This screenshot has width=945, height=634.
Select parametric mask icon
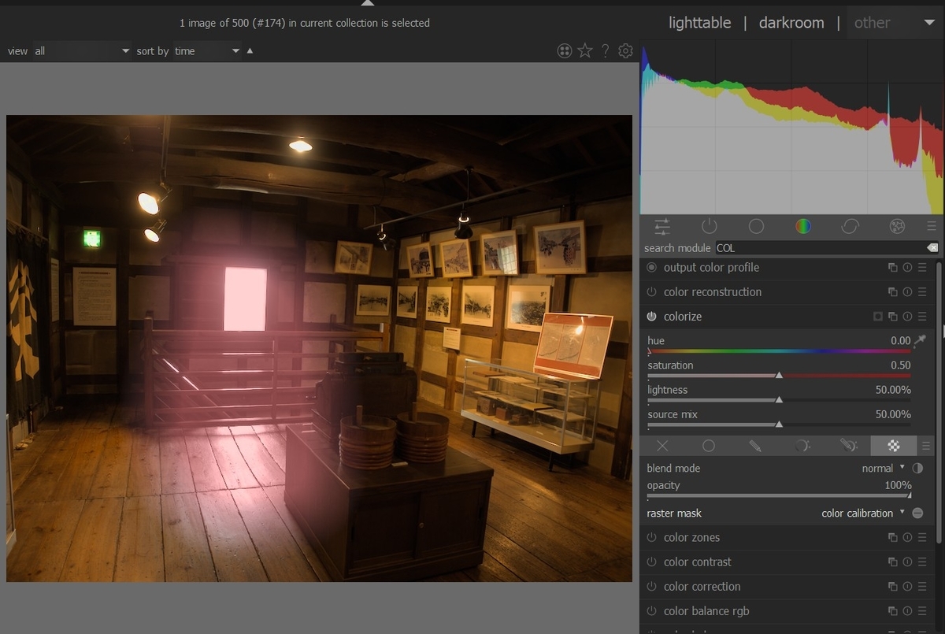pos(802,446)
